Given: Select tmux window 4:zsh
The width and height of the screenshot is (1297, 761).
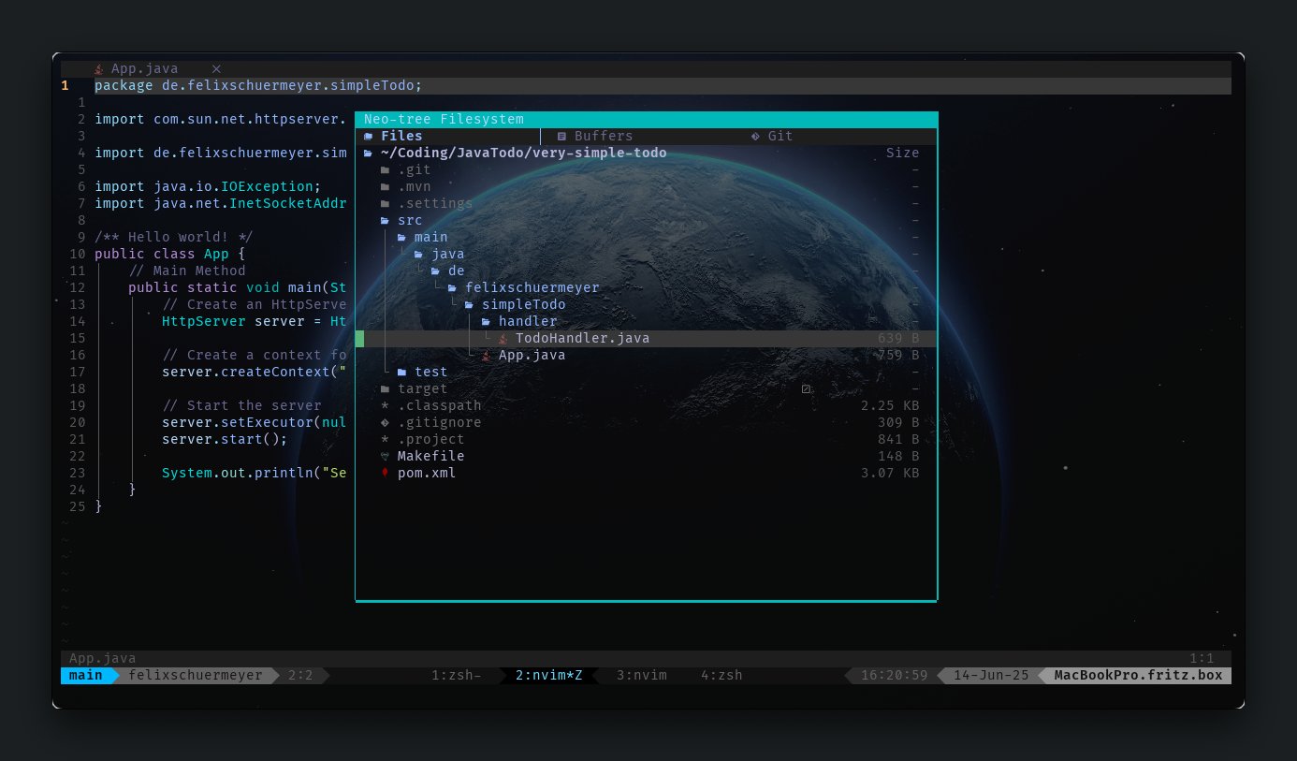Looking at the screenshot, I should pyautogui.click(x=721, y=675).
